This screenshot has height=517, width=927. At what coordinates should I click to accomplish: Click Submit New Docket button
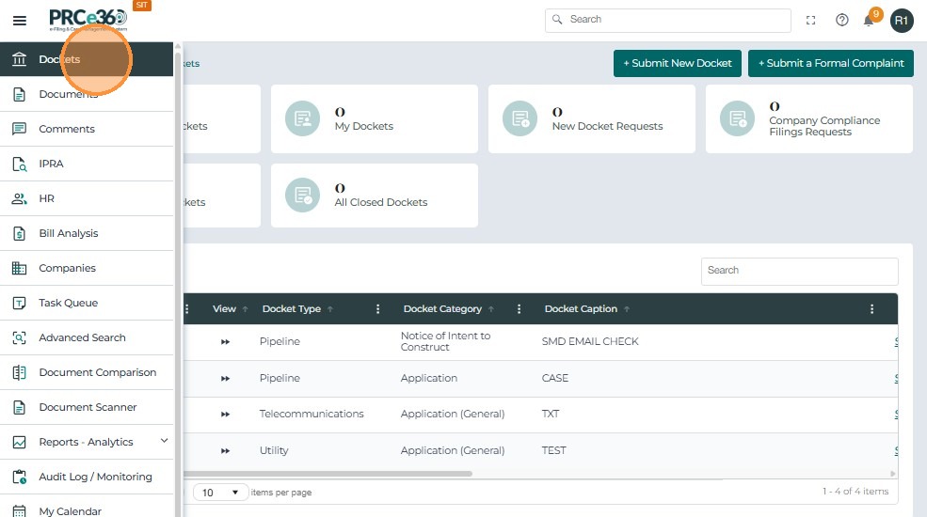[x=678, y=63]
